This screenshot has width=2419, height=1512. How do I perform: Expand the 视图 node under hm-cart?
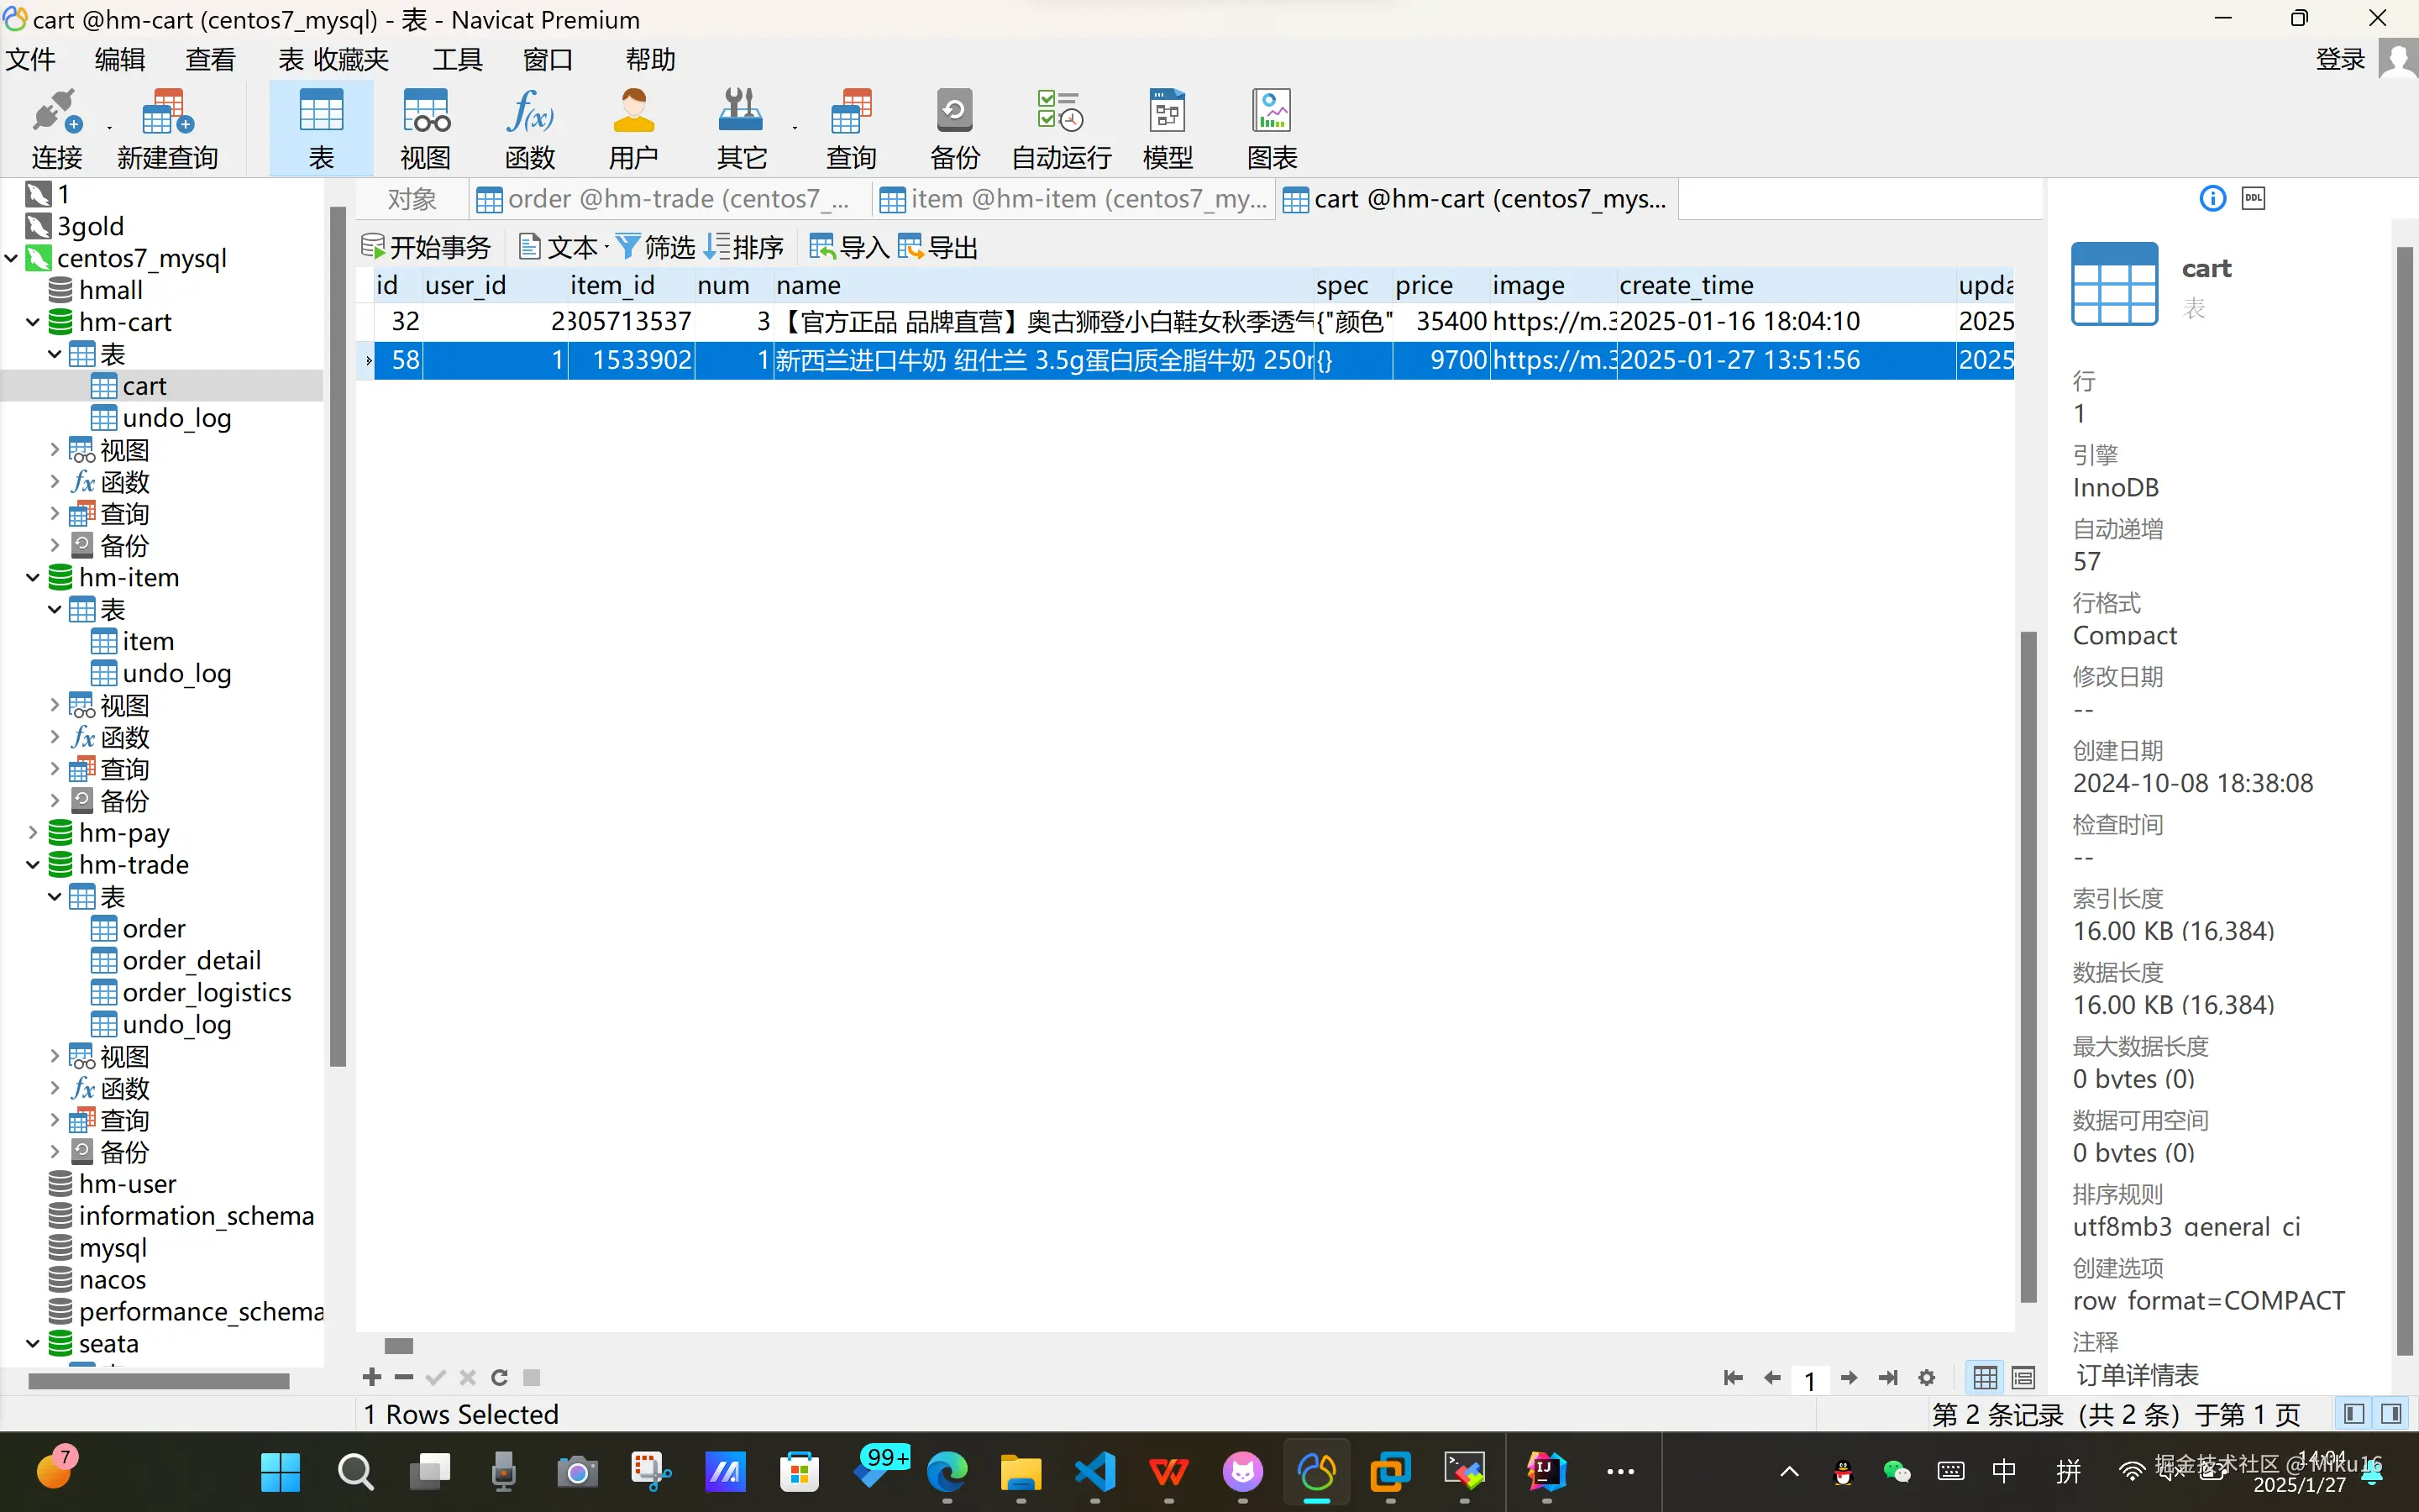(x=55, y=450)
